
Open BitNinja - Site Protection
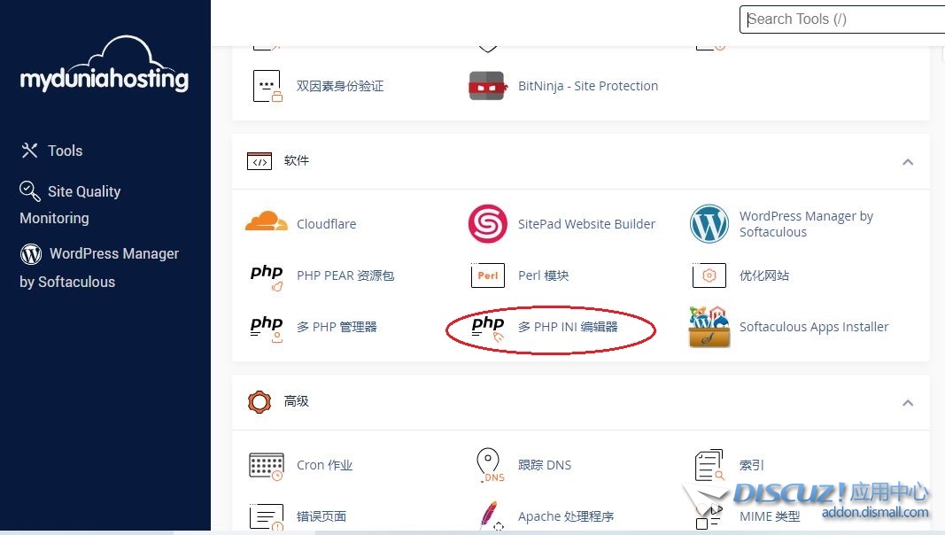588,86
